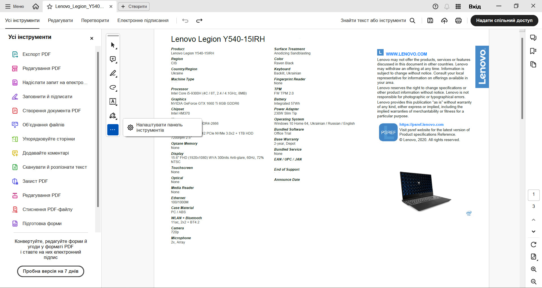Open the Меню hamburger menu
542x288 pixels.
click(15, 6)
